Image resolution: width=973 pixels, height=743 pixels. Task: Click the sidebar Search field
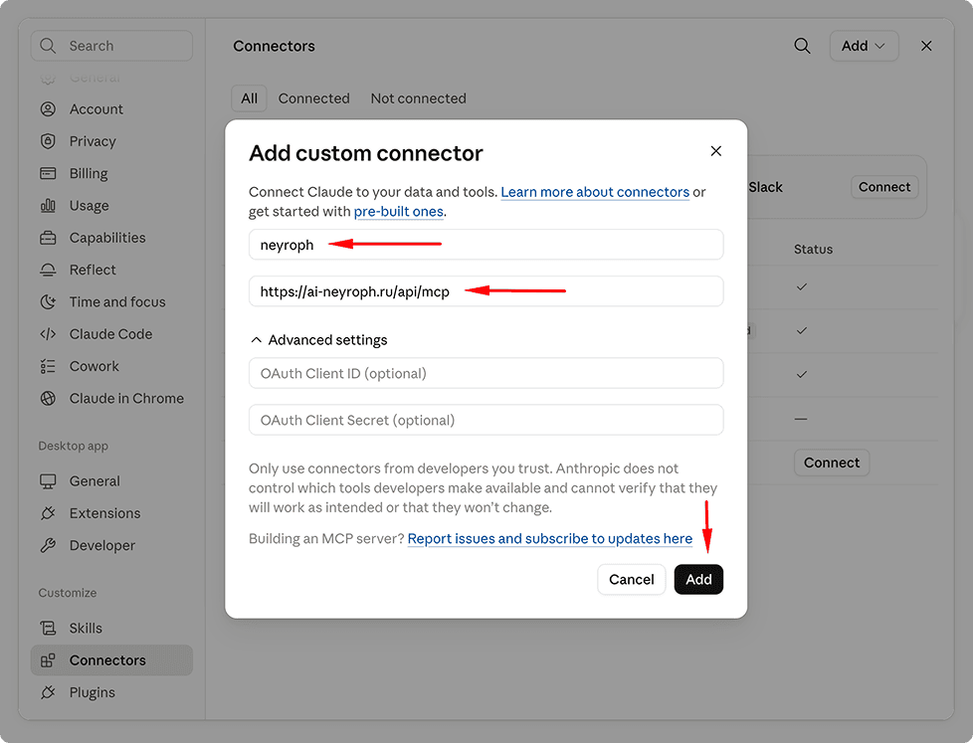coord(111,46)
